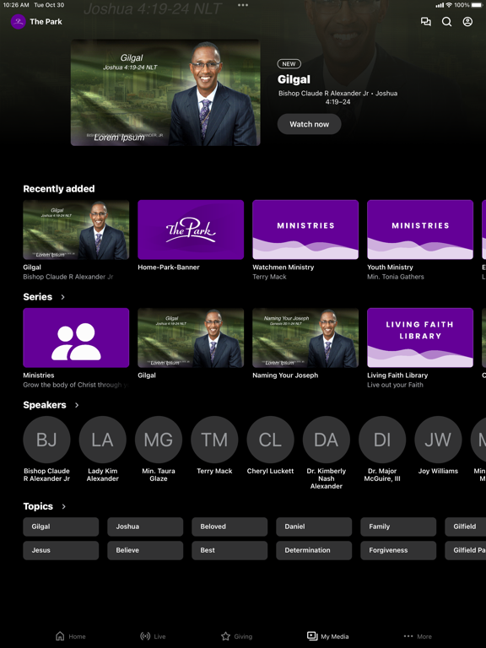The height and width of the screenshot is (648, 486).
Task: Open the Youth Ministry thumbnail
Action: (420, 229)
